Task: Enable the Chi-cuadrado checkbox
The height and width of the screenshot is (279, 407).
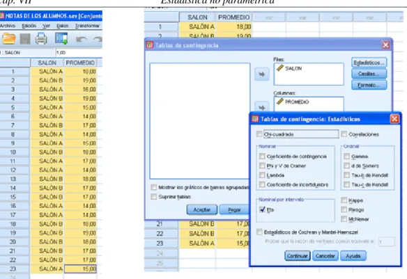Action: tap(259, 134)
